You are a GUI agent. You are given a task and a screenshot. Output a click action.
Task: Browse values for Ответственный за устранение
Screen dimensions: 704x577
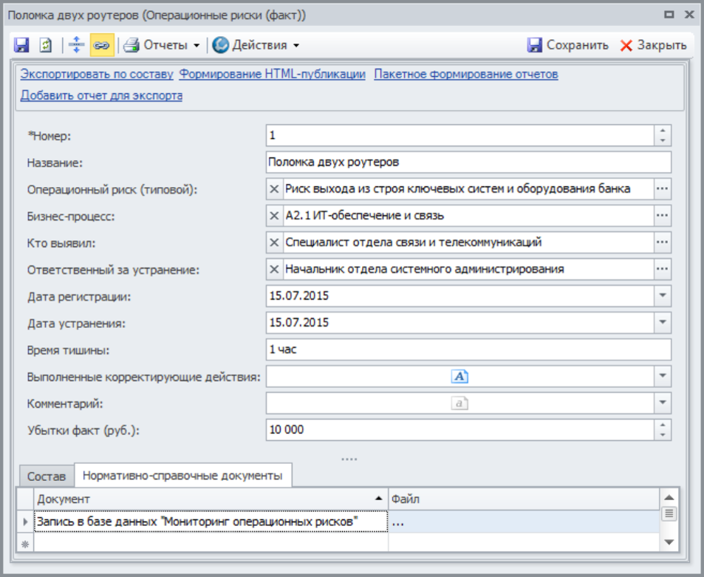click(662, 269)
